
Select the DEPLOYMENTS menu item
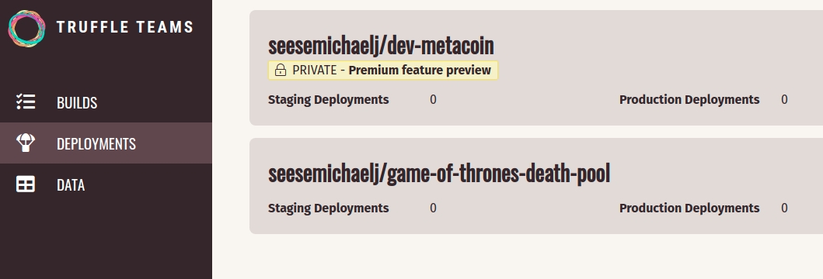(106, 143)
